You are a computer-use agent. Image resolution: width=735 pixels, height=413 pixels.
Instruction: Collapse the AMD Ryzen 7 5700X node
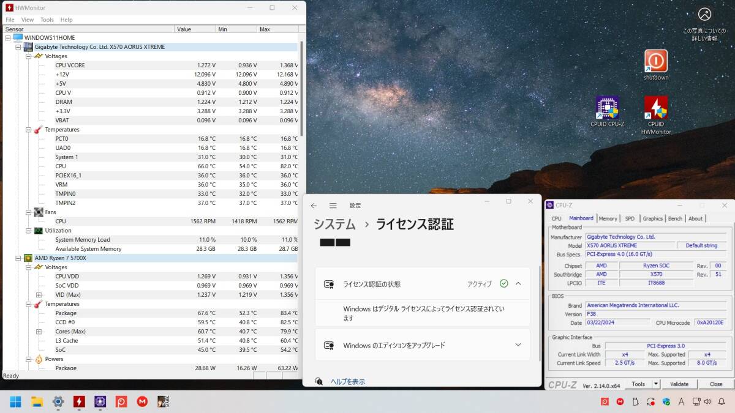18,258
